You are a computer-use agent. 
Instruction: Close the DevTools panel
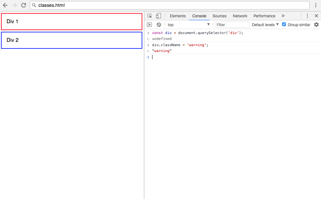click(x=316, y=16)
